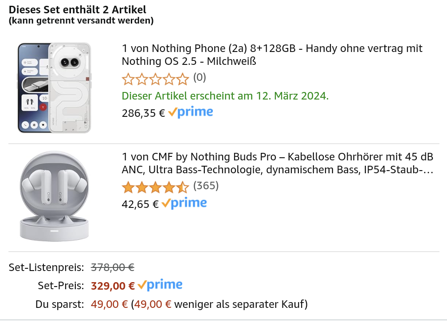
Task: Open the (365) reviews count link
Action: tap(206, 186)
